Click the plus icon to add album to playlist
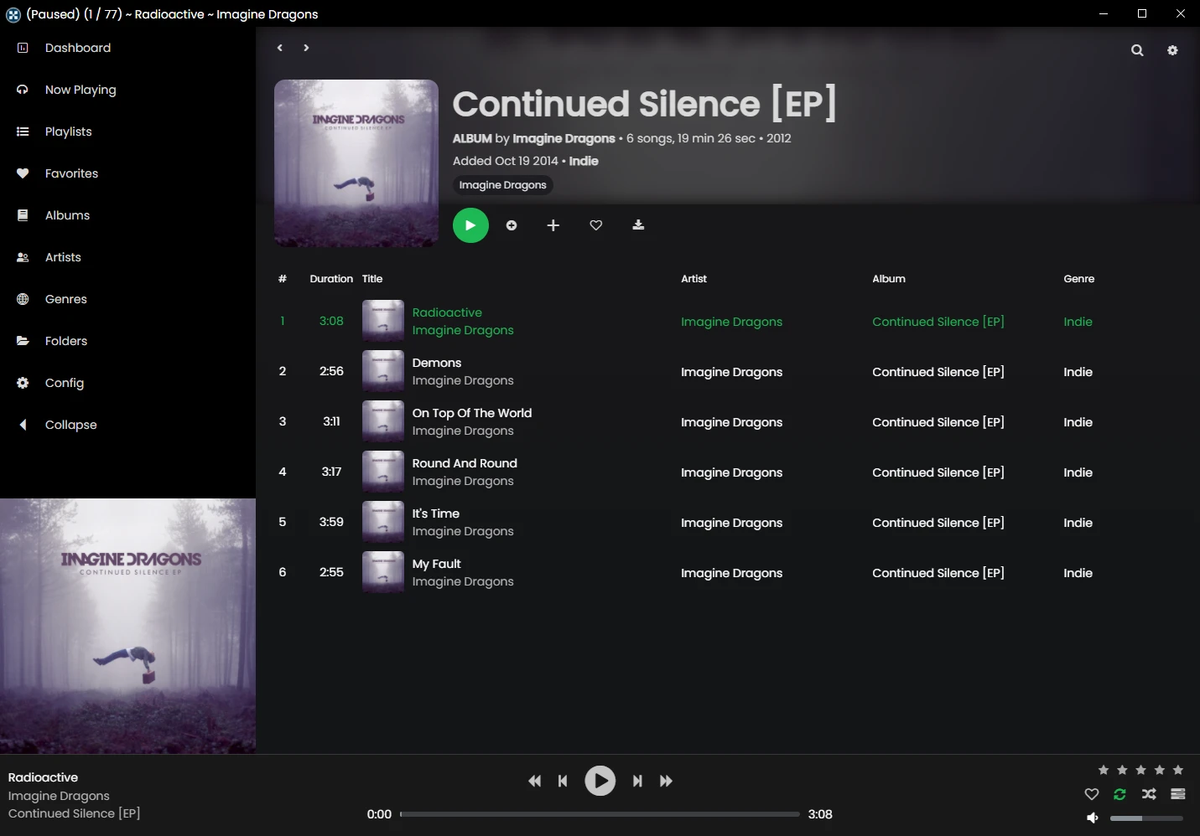The width and height of the screenshot is (1200, 836). pyautogui.click(x=553, y=225)
